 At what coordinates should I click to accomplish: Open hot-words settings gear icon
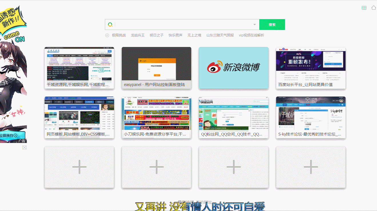coord(107,35)
